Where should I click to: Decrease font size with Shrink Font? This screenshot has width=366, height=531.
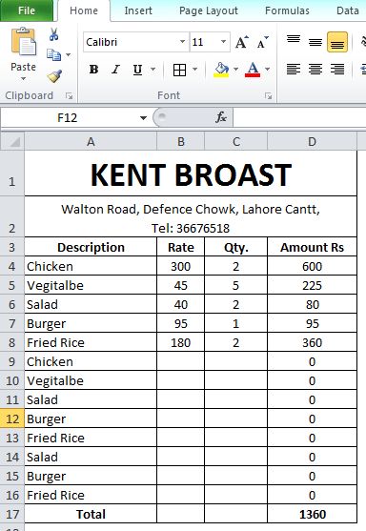coord(262,42)
